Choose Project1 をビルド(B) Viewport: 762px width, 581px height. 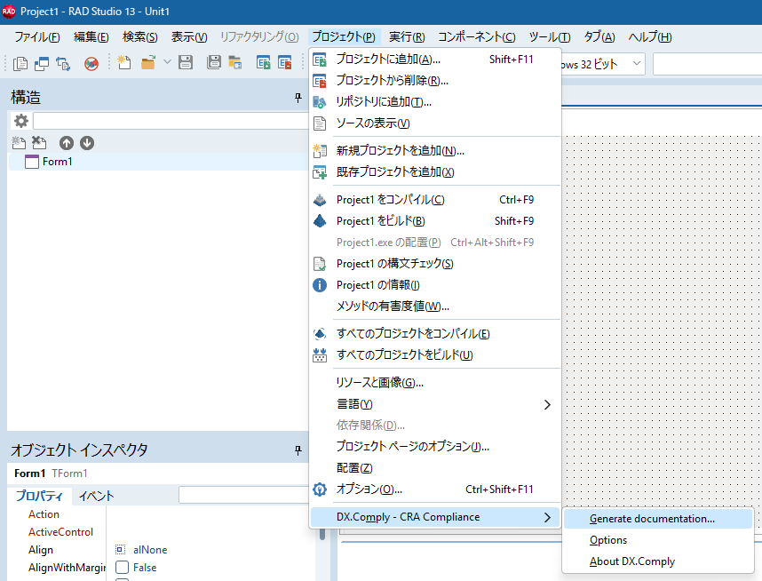[x=435, y=221]
